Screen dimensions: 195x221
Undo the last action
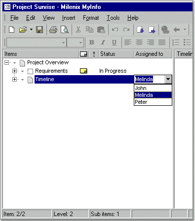115,30
